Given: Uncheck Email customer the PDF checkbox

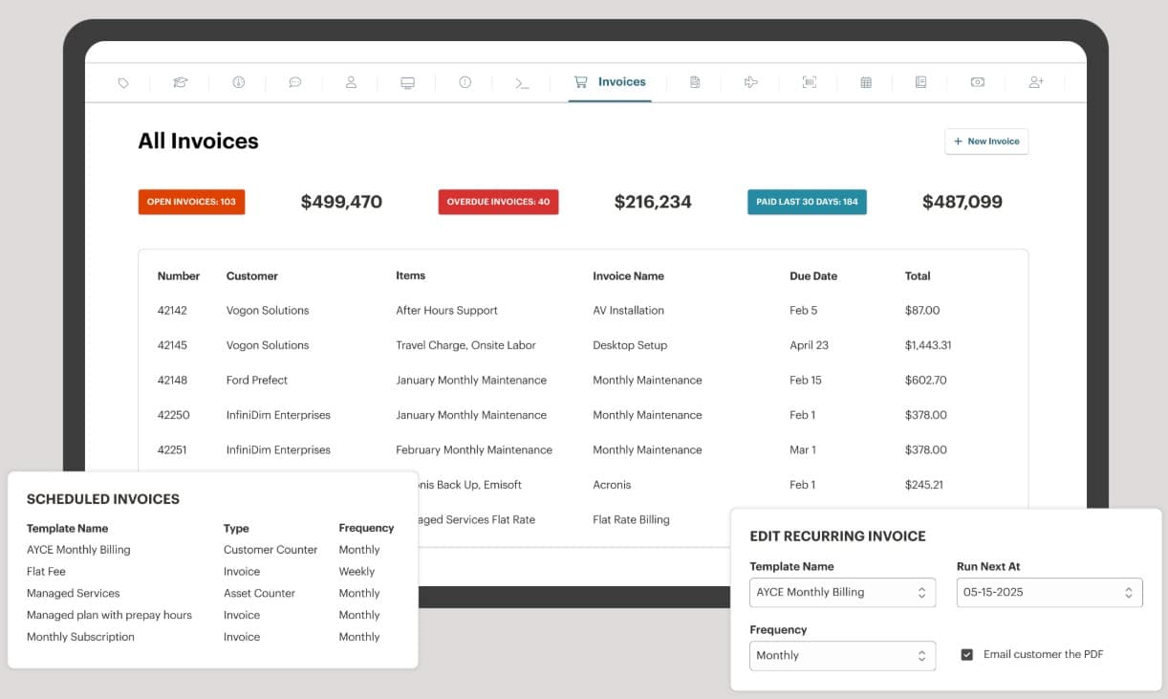Looking at the screenshot, I should pyautogui.click(x=967, y=655).
